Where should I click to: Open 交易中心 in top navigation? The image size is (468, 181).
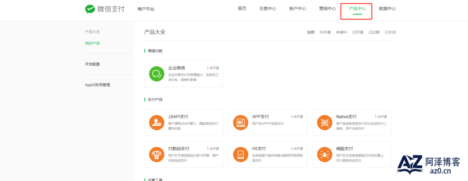[268, 9]
